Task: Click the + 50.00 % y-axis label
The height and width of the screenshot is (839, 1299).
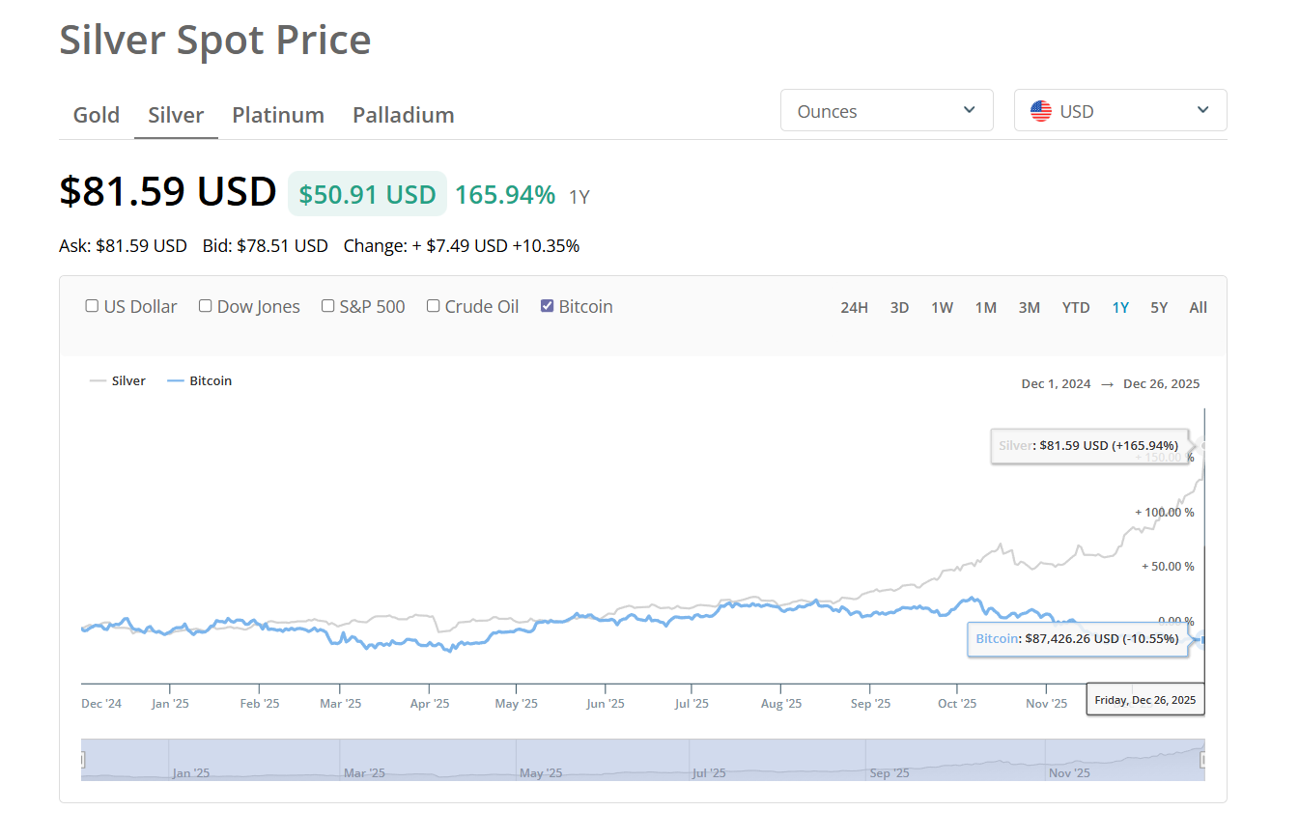Action: pyautogui.click(x=1168, y=566)
